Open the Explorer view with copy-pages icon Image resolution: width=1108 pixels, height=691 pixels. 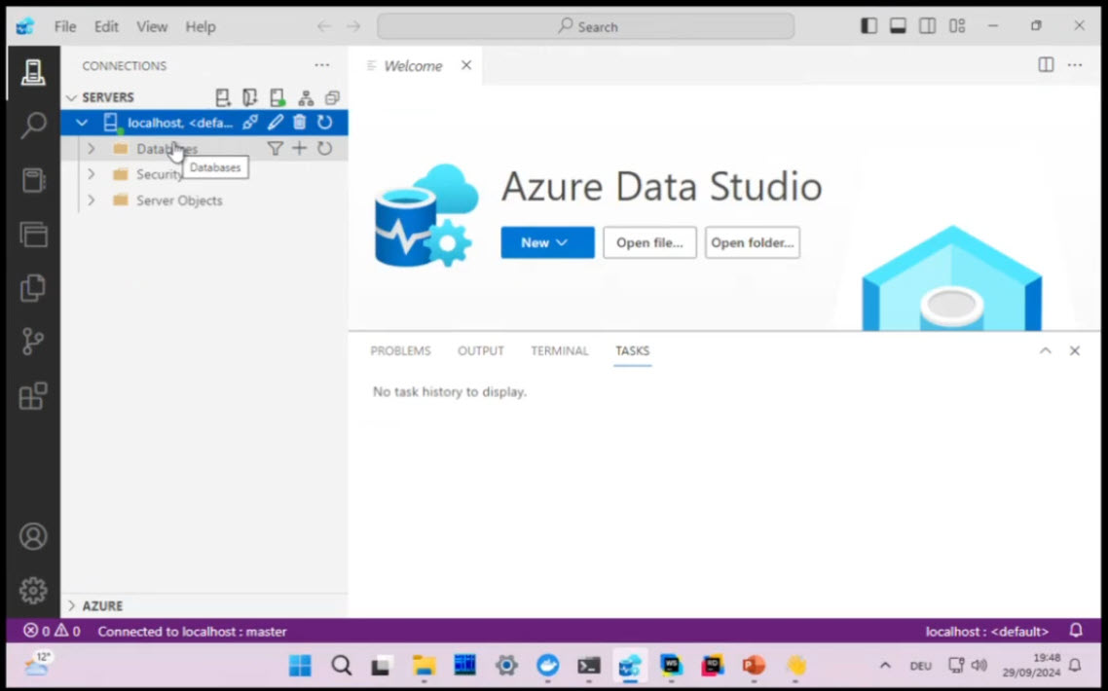(x=33, y=288)
